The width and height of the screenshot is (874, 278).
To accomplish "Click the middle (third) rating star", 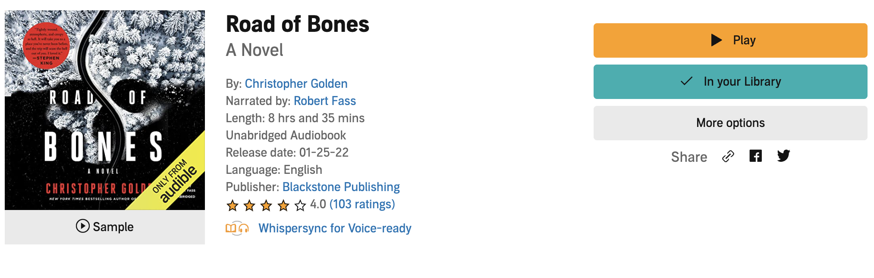I will [x=266, y=205].
